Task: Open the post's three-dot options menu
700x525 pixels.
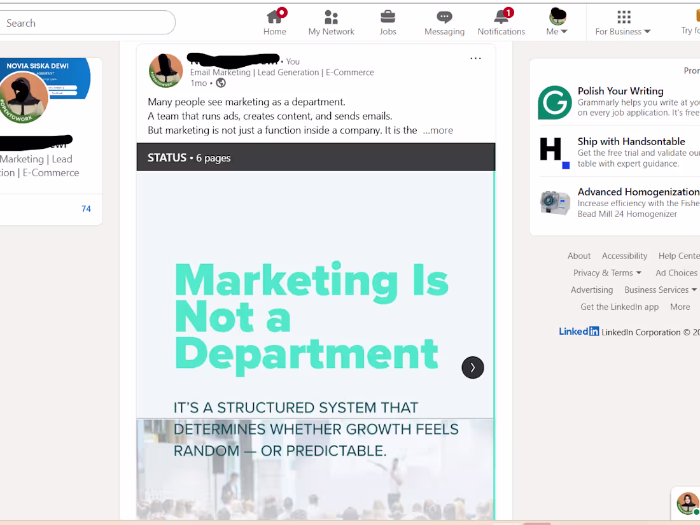Action: pyautogui.click(x=475, y=59)
